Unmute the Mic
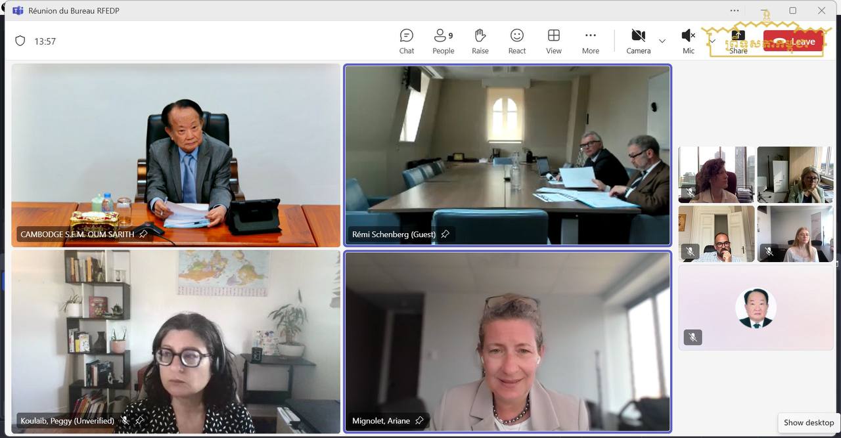The height and width of the screenshot is (438, 841). [x=688, y=41]
